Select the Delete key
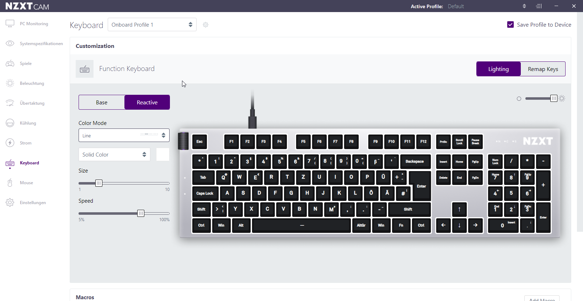The image size is (583, 301). click(x=443, y=177)
